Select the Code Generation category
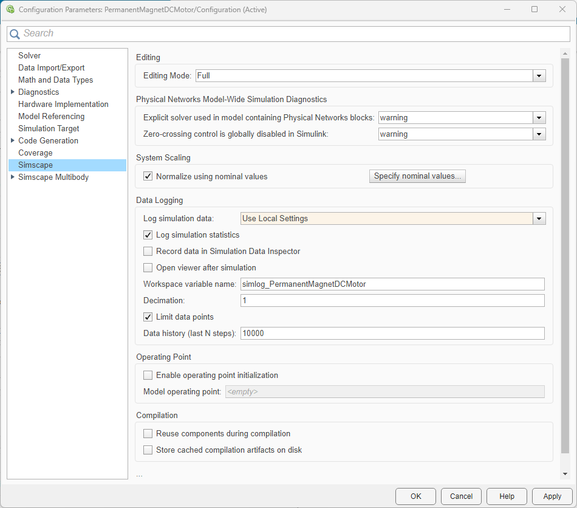 pyautogui.click(x=48, y=140)
